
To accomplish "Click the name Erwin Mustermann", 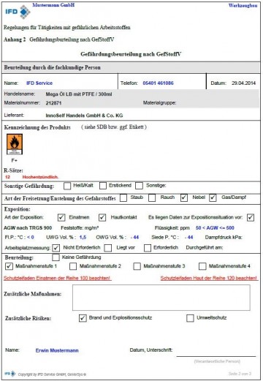I will pyautogui.click(x=57, y=350).
